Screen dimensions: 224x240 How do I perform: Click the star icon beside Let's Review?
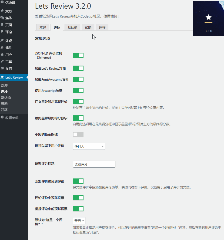click(x=2, y=77)
